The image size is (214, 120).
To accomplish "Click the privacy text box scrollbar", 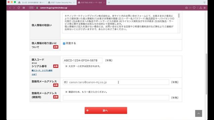I will click(x=179, y=16).
